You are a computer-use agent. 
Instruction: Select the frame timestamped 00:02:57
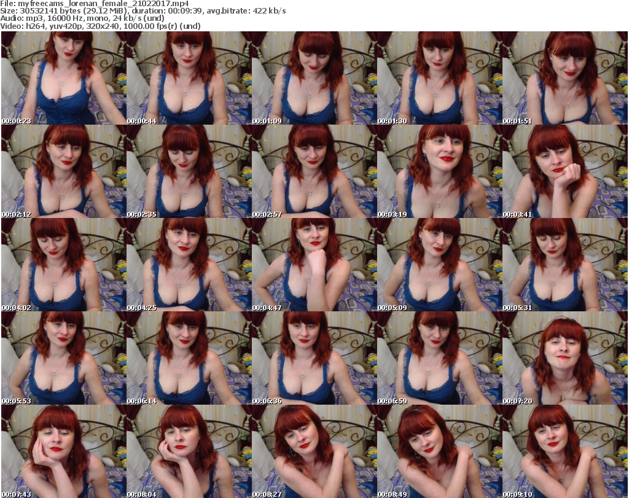[x=314, y=171]
